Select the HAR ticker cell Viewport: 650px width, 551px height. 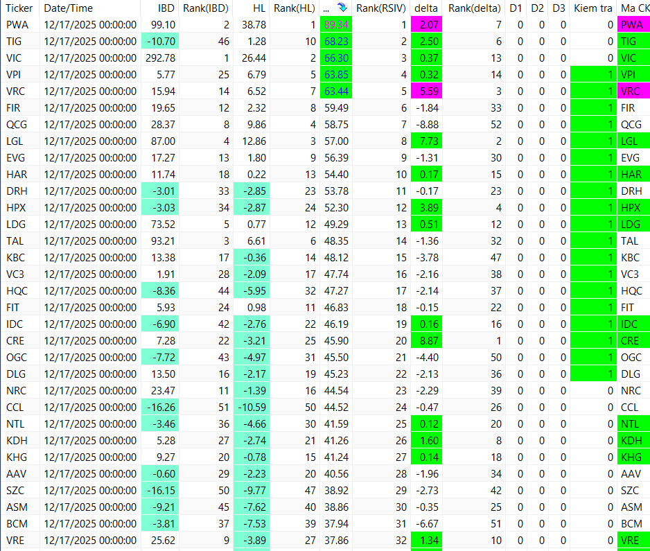(x=21, y=175)
